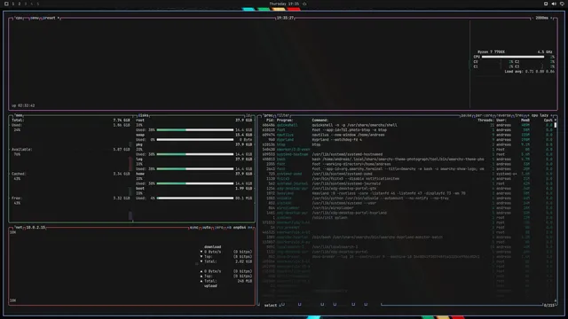This screenshot has width=568, height=319.
Task: Select the fcitx5 process row
Action: 407,179
